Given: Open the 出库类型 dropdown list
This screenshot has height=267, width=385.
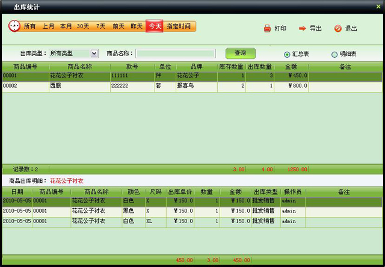Looking at the screenshot, I should (94, 54).
